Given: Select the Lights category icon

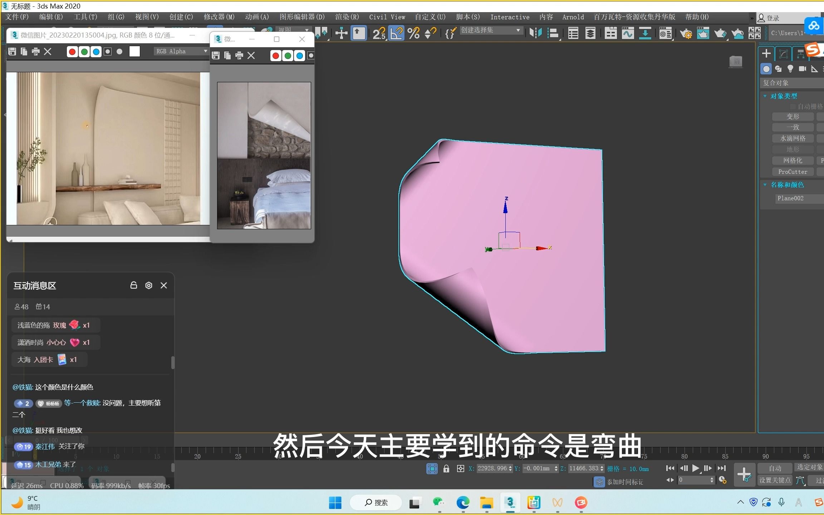Looking at the screenshot, I should pyautogui.click(x=790, y=69).
